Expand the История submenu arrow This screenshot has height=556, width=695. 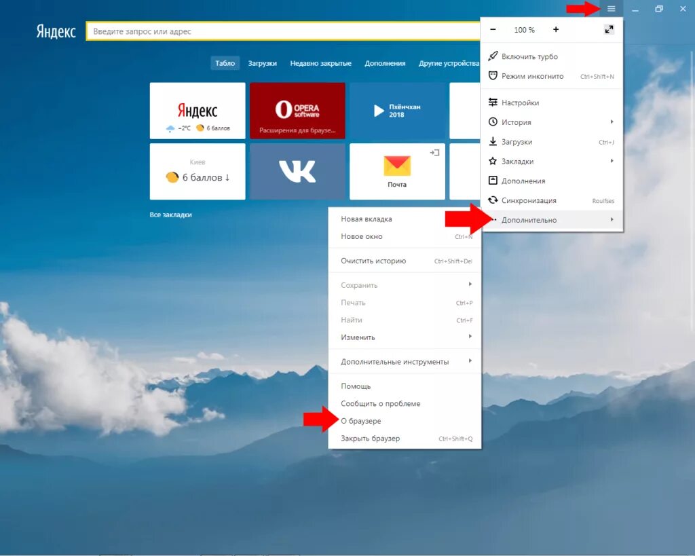612,122
